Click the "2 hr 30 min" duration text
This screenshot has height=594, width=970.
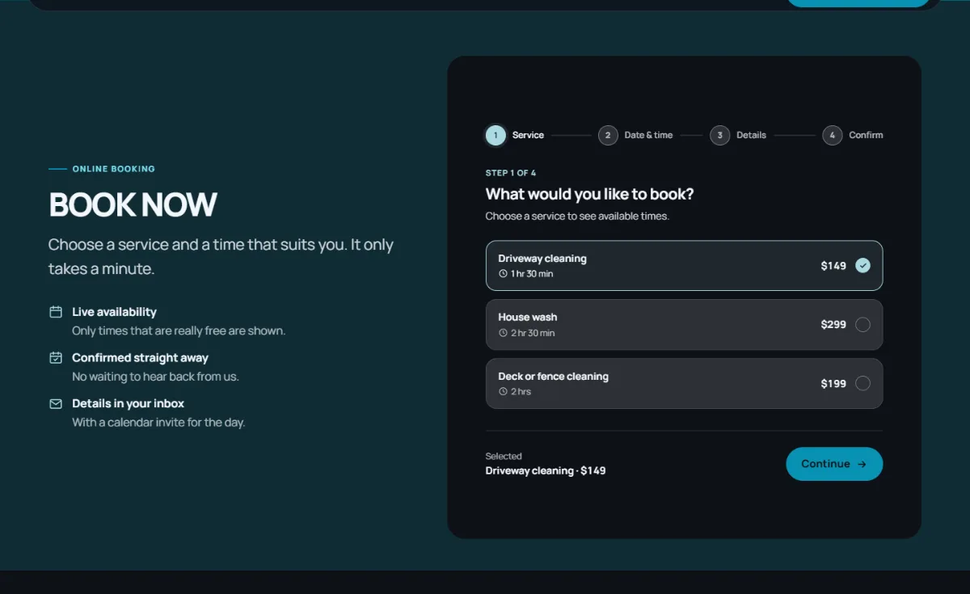[x=533, y=333]
